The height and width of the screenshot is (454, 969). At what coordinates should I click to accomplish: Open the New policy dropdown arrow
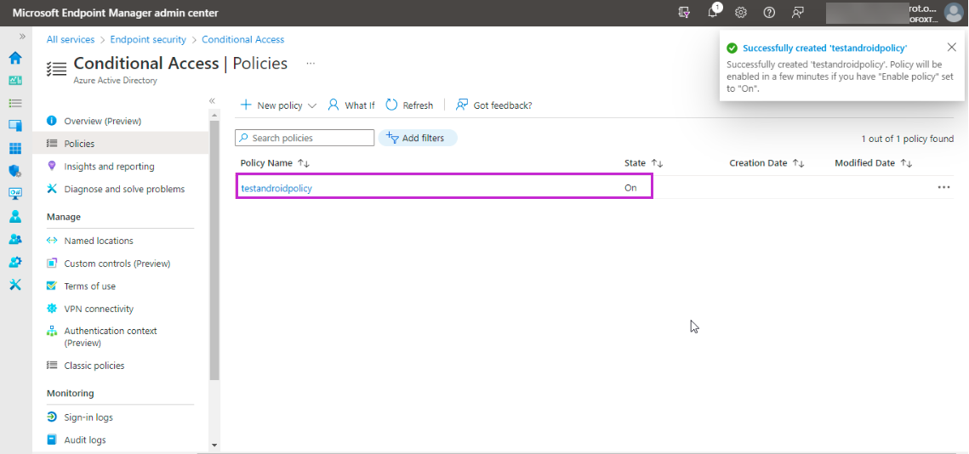[x=312, y=106]
